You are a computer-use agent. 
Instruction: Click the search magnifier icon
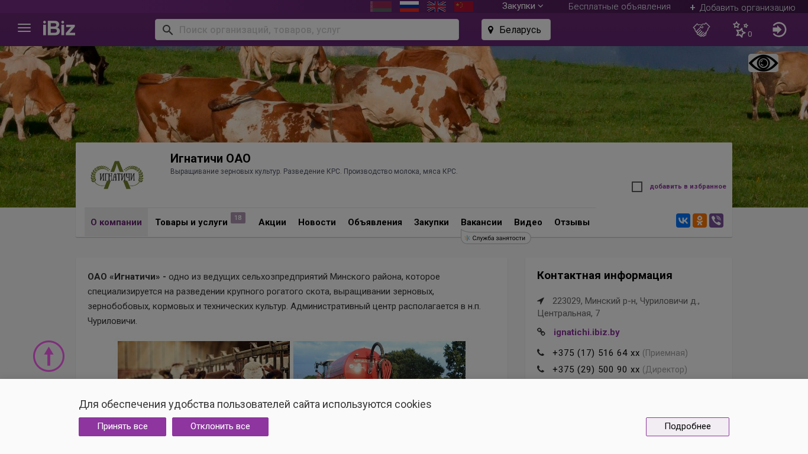click(167, 30)
